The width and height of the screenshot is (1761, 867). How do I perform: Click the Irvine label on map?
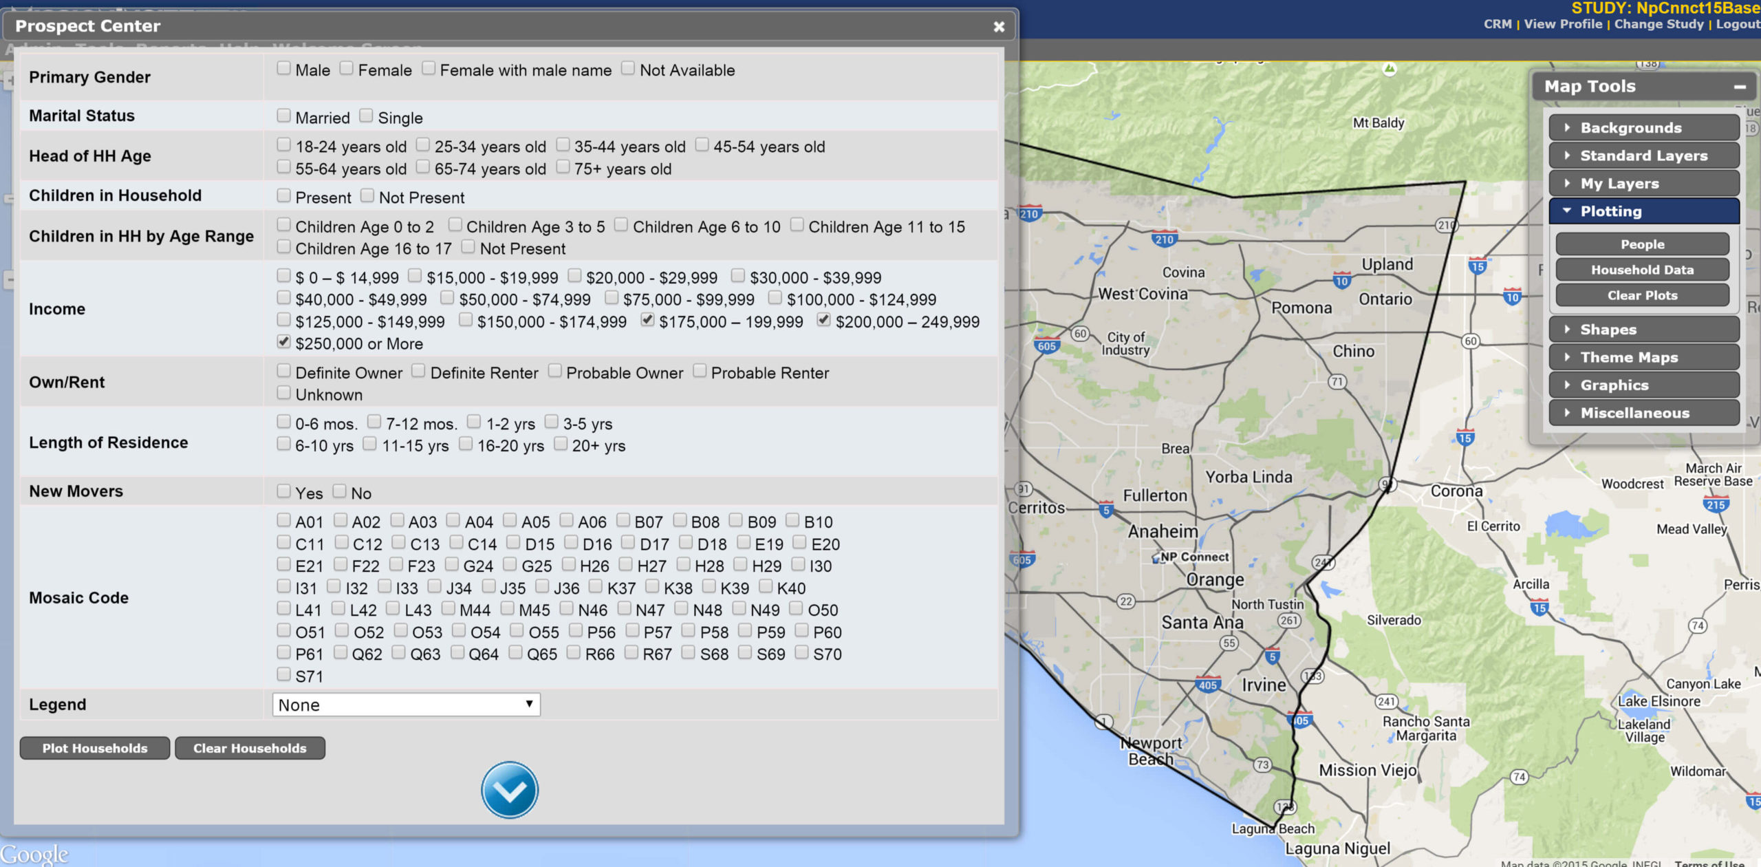pyautogui.click(x=1264, y=685)
